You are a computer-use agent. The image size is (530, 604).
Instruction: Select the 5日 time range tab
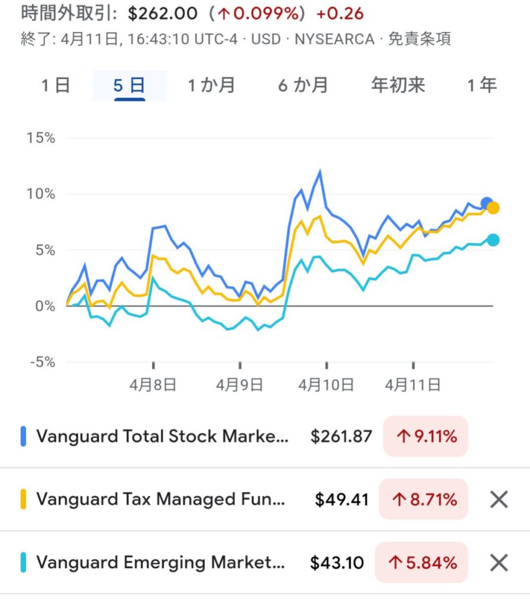click(129, 86)
